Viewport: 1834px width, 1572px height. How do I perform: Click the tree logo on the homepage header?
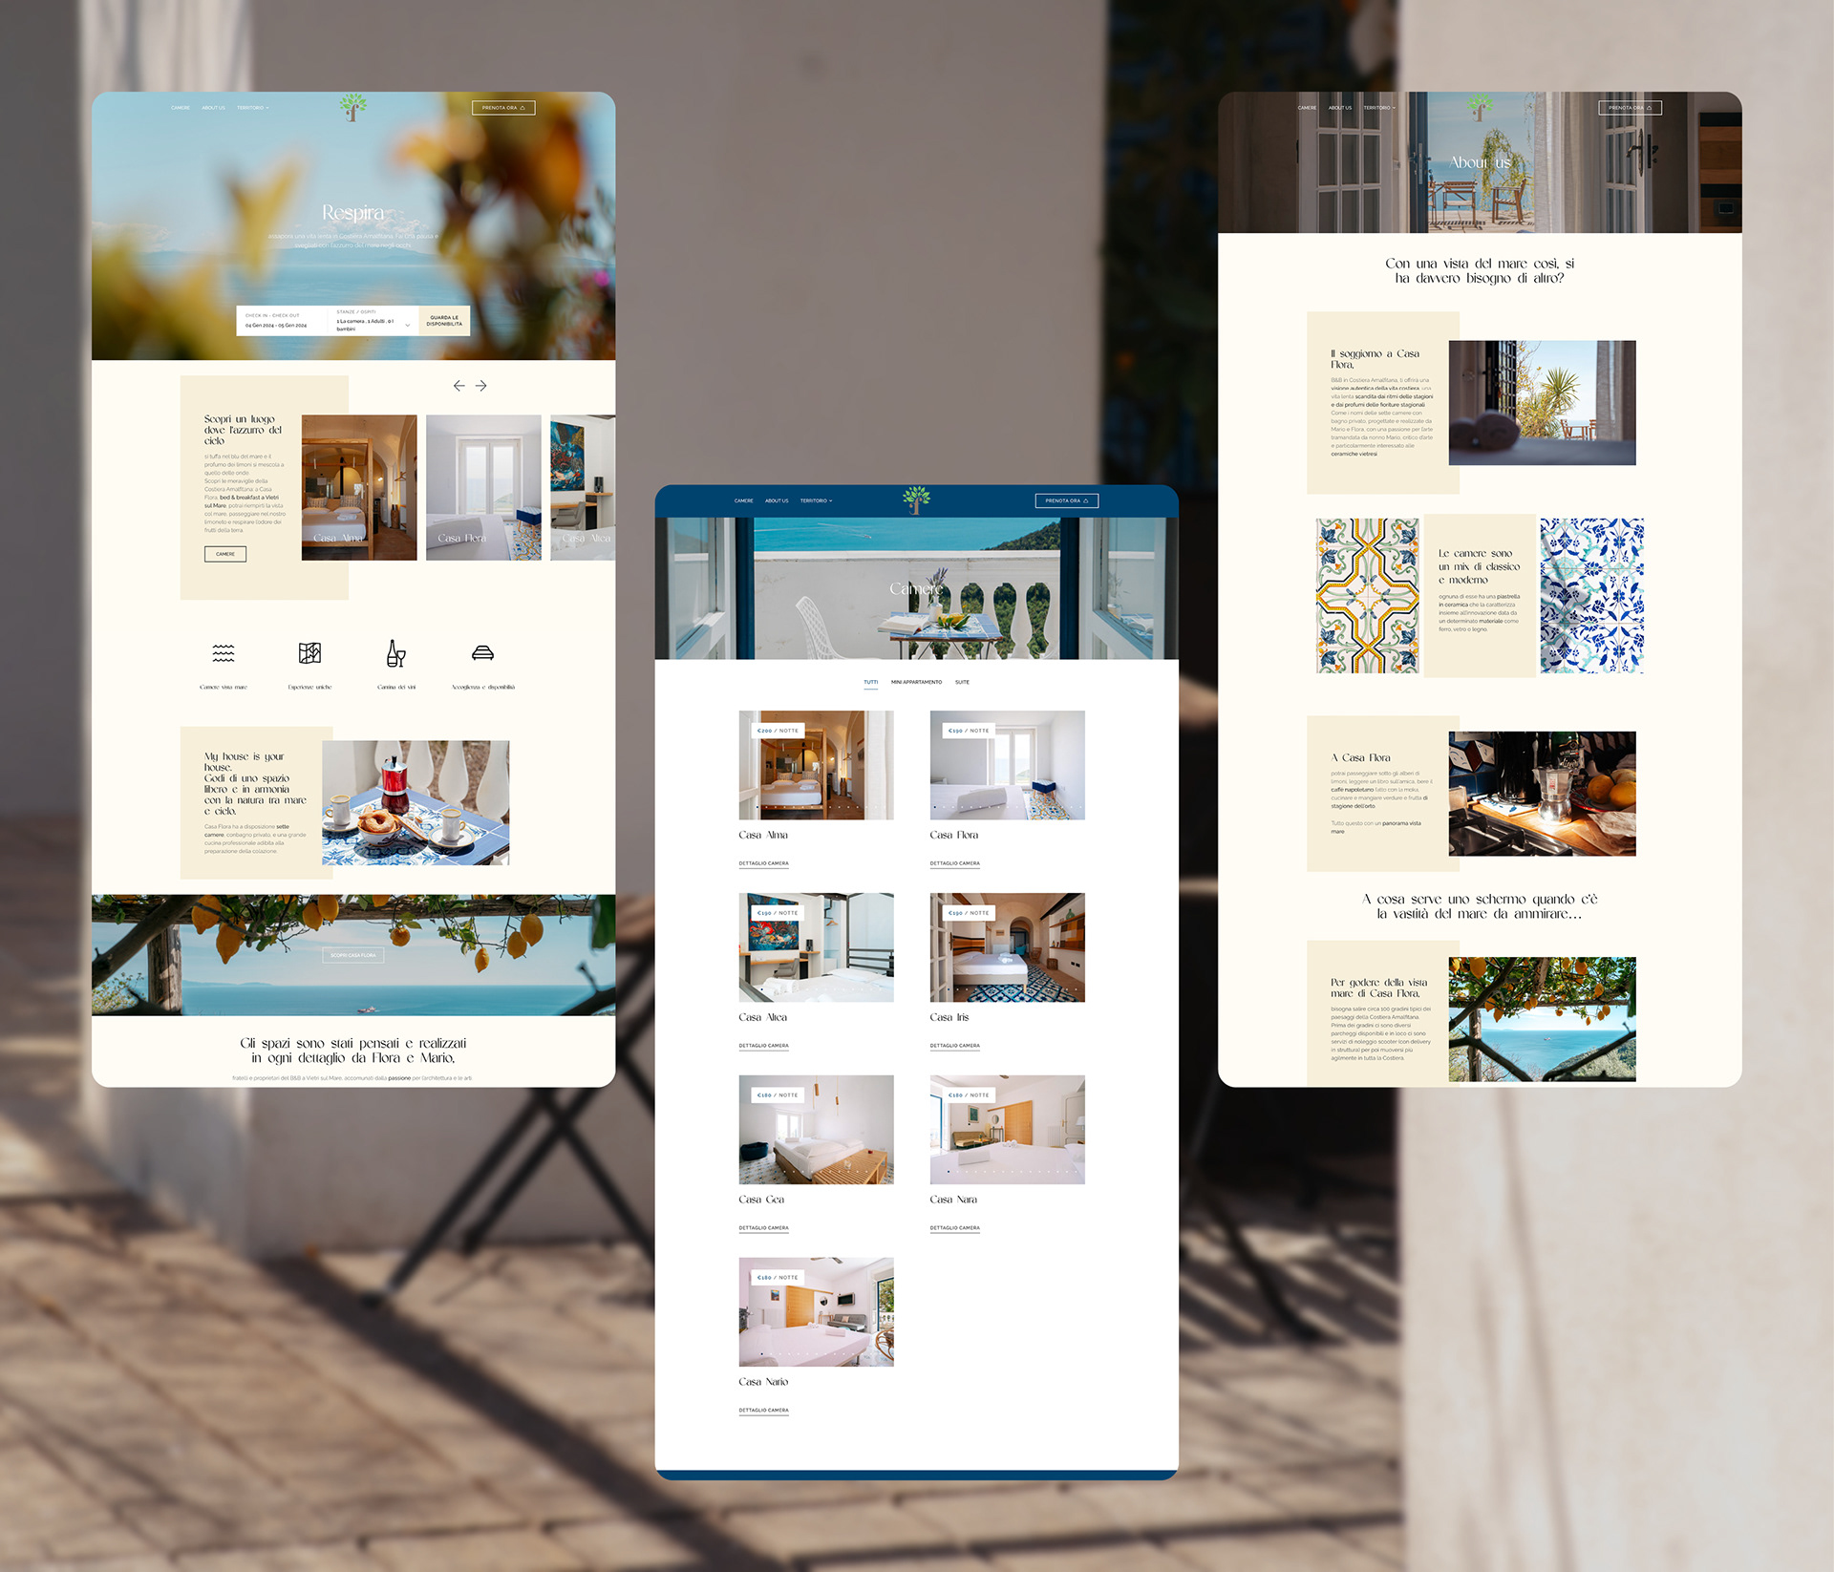pyautogui.click(x=353, y=106)
